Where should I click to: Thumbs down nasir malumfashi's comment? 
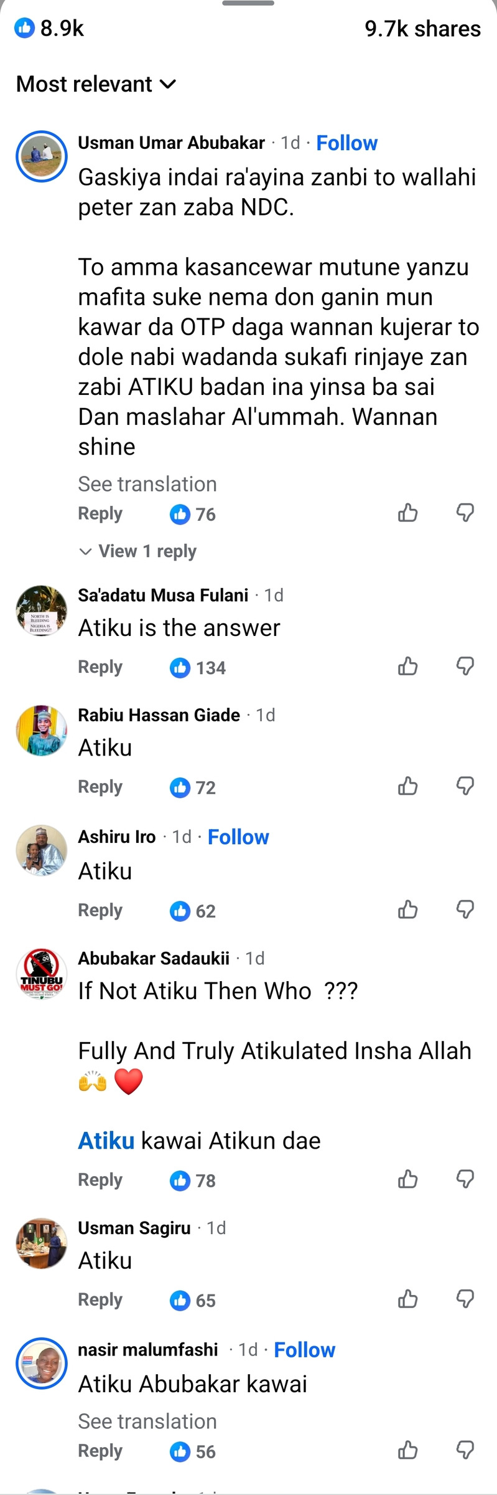tap(465, 1450)
